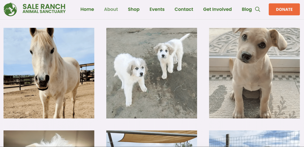Open the white horse photo
The height and width of the screenshot is (147, 304).
point(49,73)
